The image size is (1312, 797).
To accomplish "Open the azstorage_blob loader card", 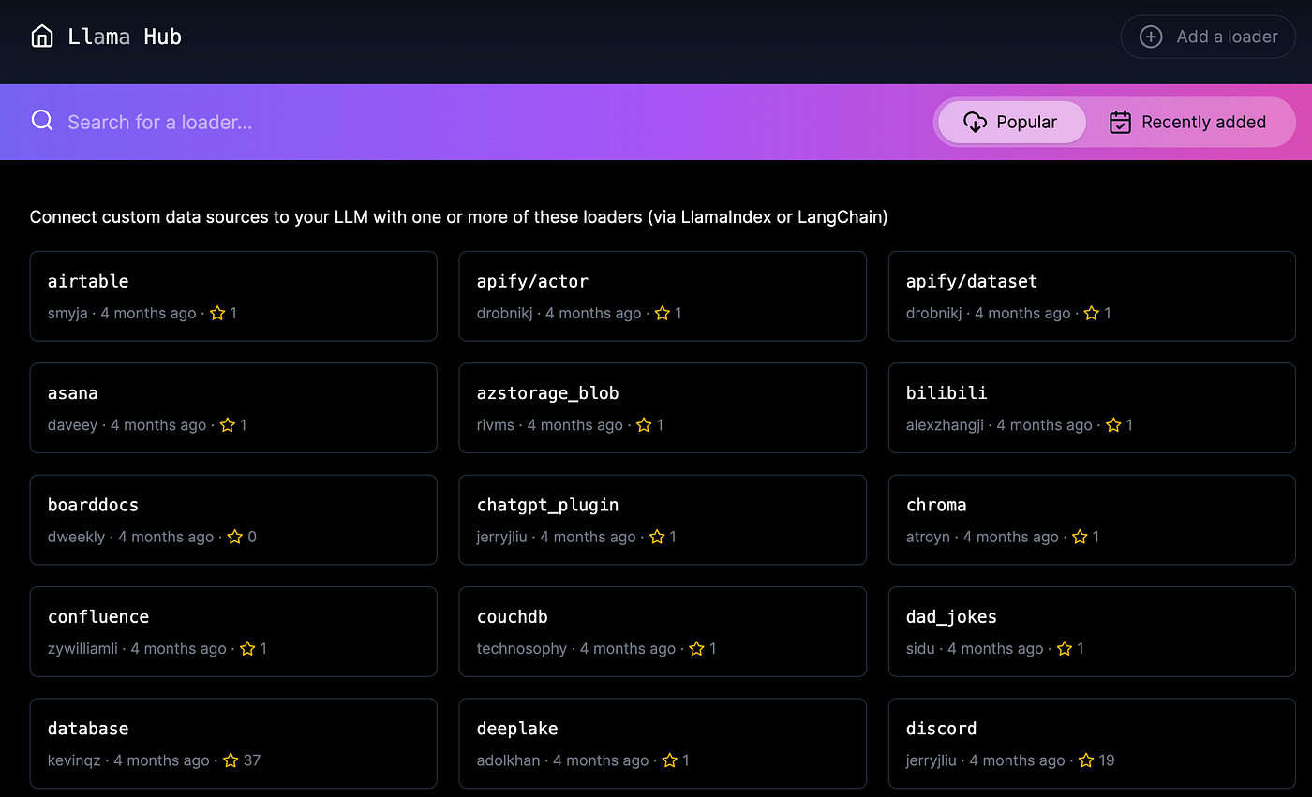I will [663, 407].
